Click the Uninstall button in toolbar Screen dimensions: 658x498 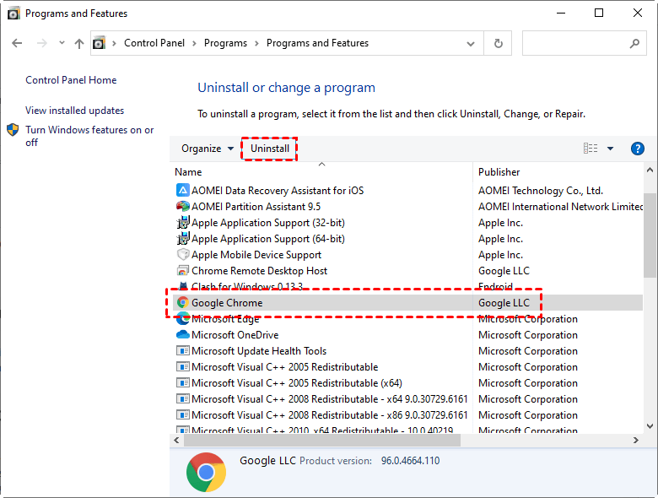click(x=270, y=149)
